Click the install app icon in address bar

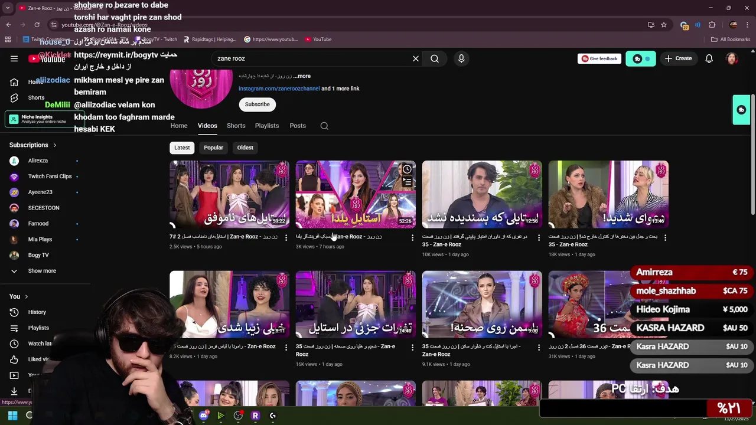click(x=651, y=25)
